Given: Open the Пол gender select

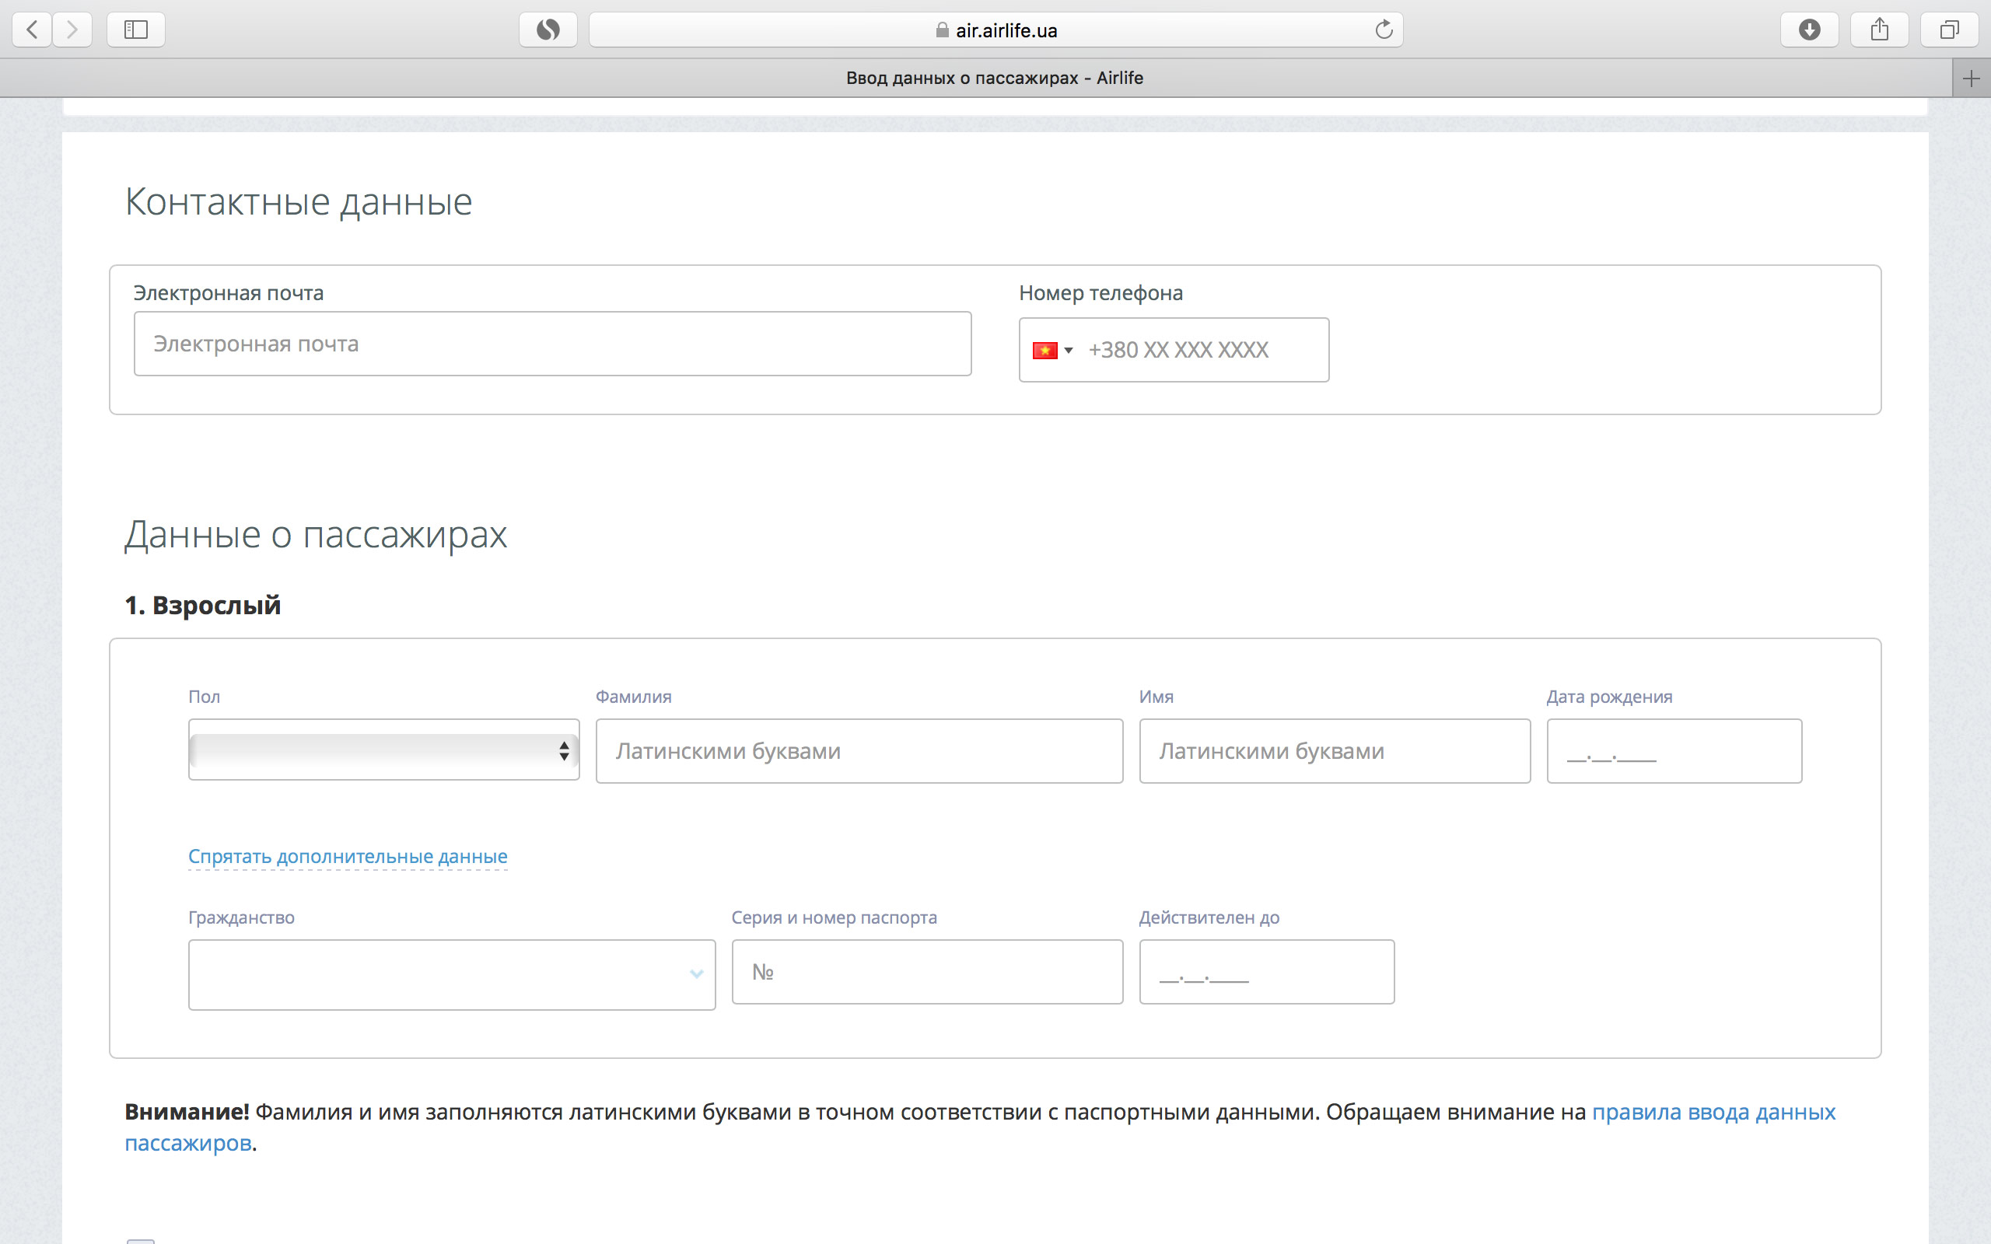Looking at the screenshot, I should click(x=383, y=750).
